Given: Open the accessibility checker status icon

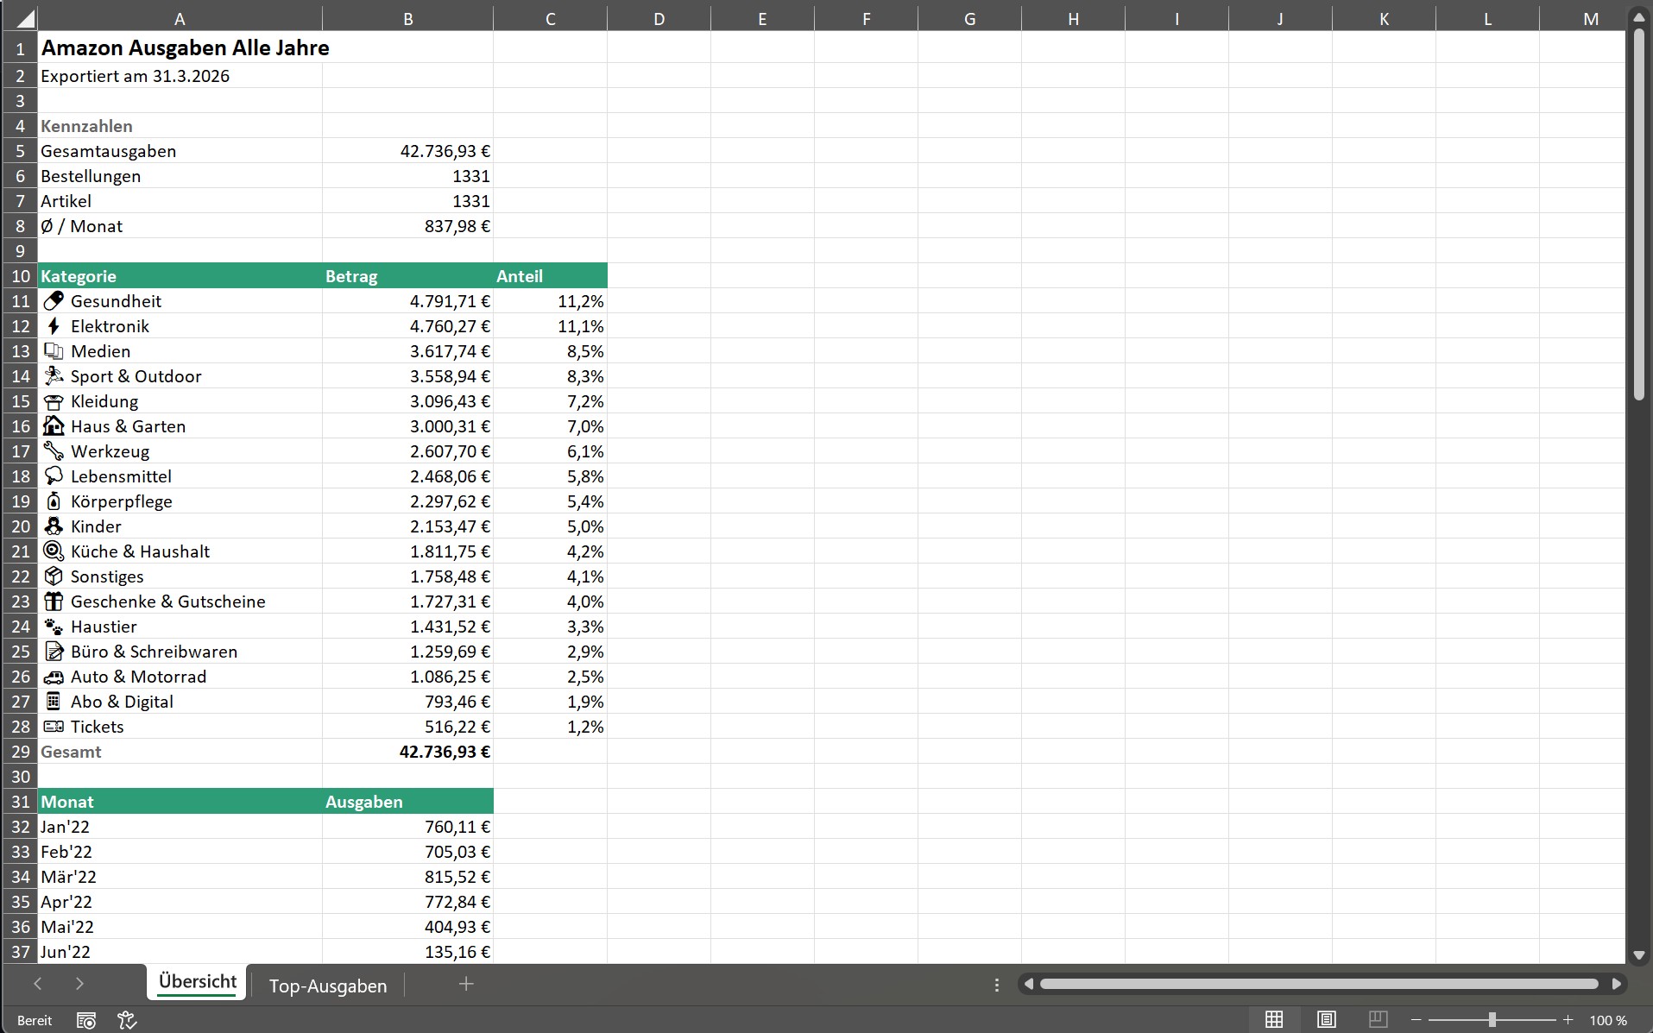Looking at the screenshot, I should 128,1021.
